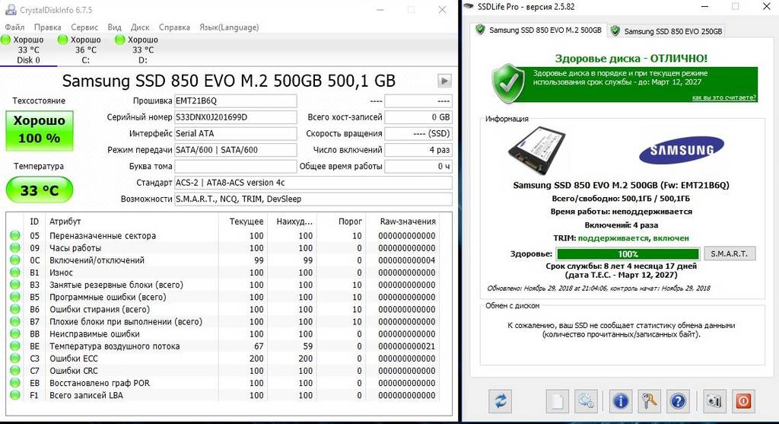Click the 33 °C temperature button
779x424 pixels.
(40, 190)
